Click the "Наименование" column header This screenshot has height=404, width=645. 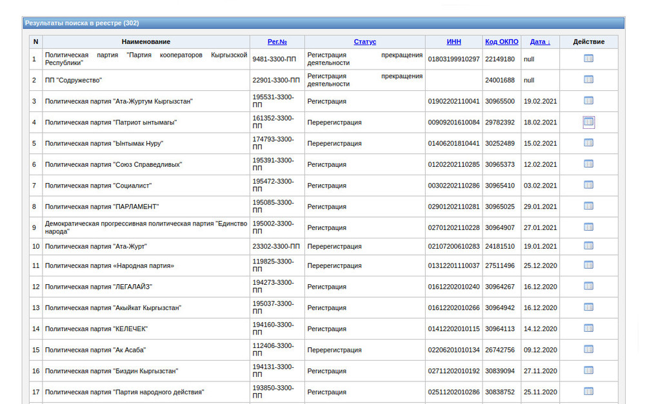(146, 41)
